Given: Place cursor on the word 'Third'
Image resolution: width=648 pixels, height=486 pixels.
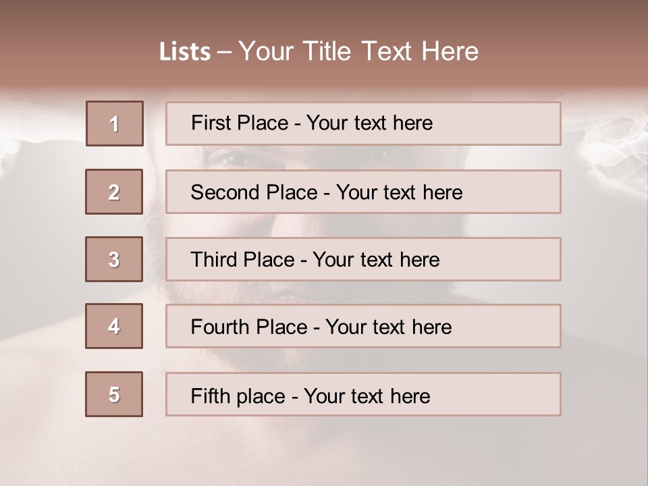Looking at the screenshot, I should click(x=215, y=260).
